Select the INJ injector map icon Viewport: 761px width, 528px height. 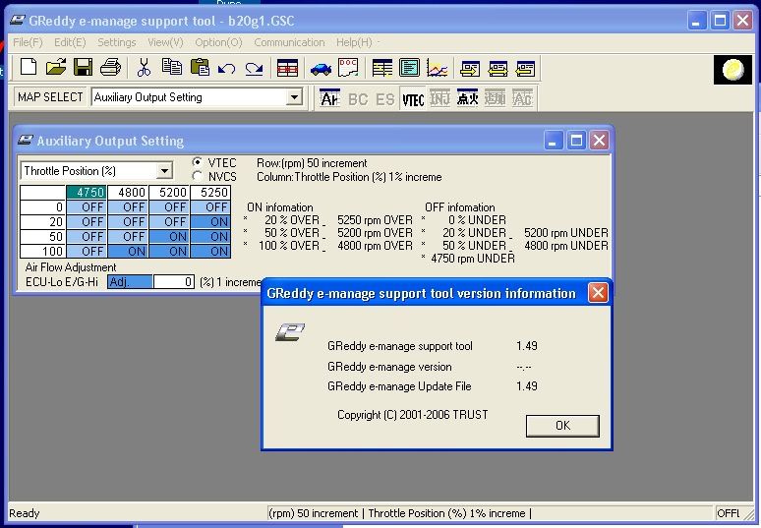pyautogui.click(x=440, y=98)
